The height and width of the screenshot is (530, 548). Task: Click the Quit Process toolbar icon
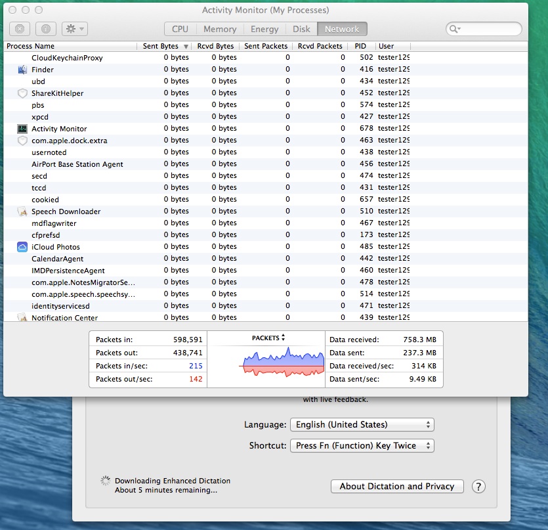(20, 29)
